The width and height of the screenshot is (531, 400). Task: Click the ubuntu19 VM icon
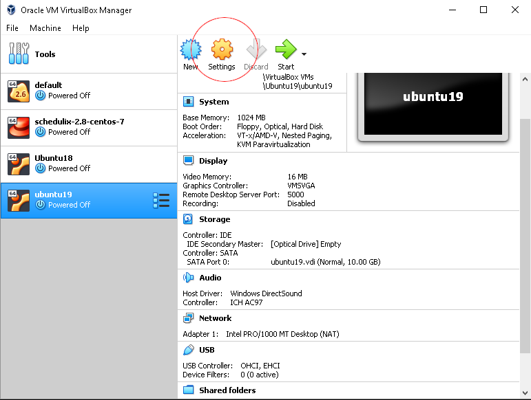coord(19,201)
